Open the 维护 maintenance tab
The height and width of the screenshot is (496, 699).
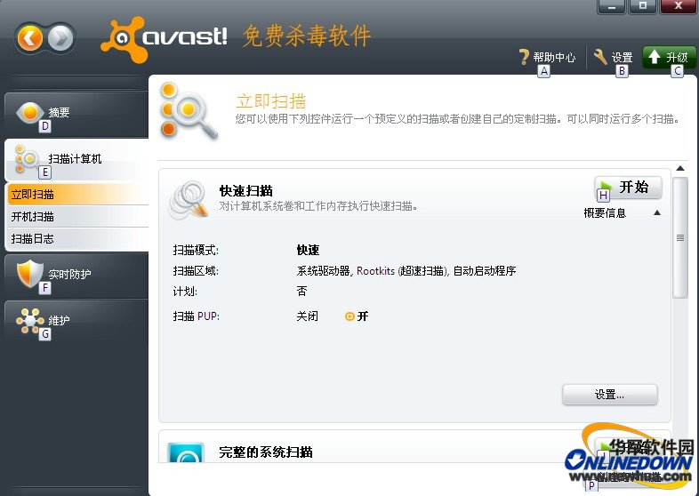point(76,322)
